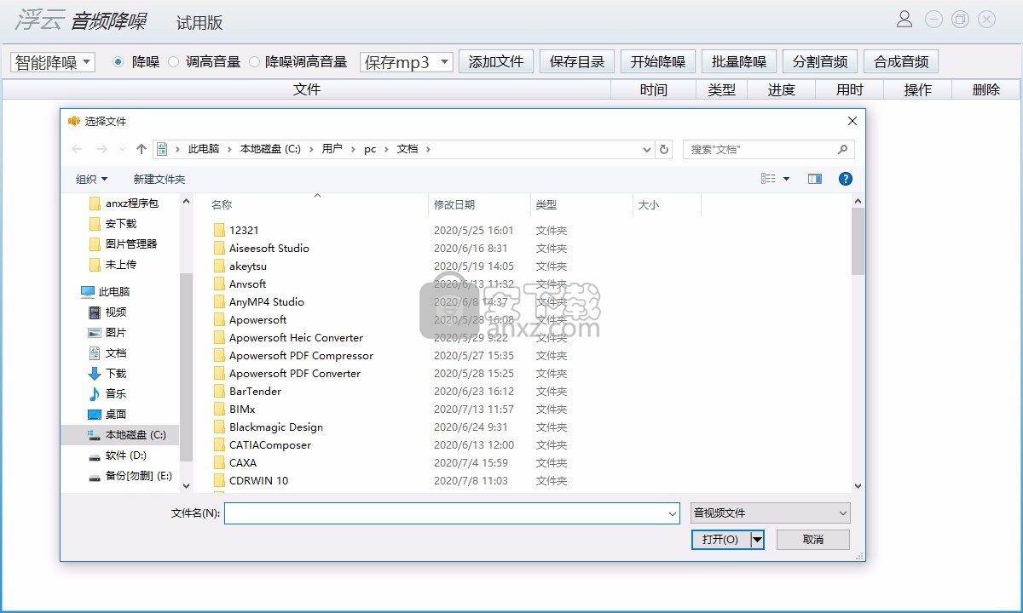This screenshot has height=613, width=1023.
Task: Open the 智能降噪 dropdown
Action: (53, 61)
